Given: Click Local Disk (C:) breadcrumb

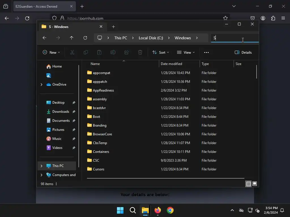Looking at the screenshot, I should click(x=151, y=38).
